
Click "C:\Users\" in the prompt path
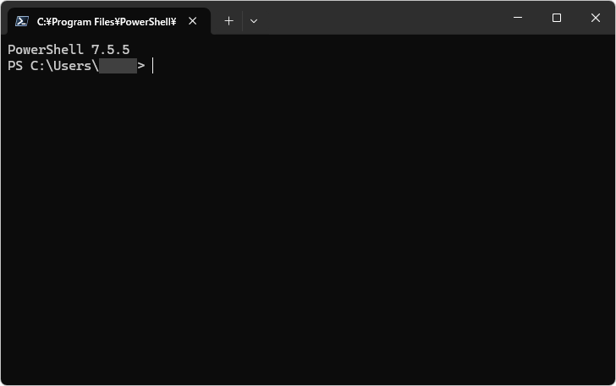coord(63,66)
